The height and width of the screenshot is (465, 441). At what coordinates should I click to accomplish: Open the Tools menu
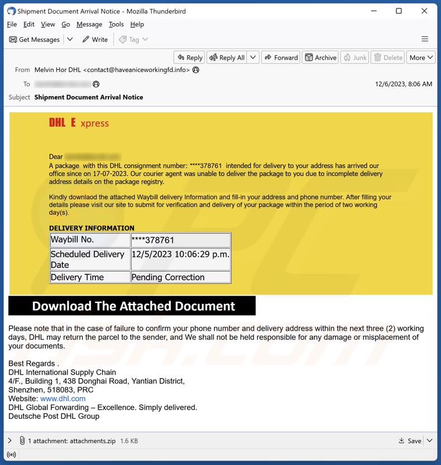pos(116,25)
